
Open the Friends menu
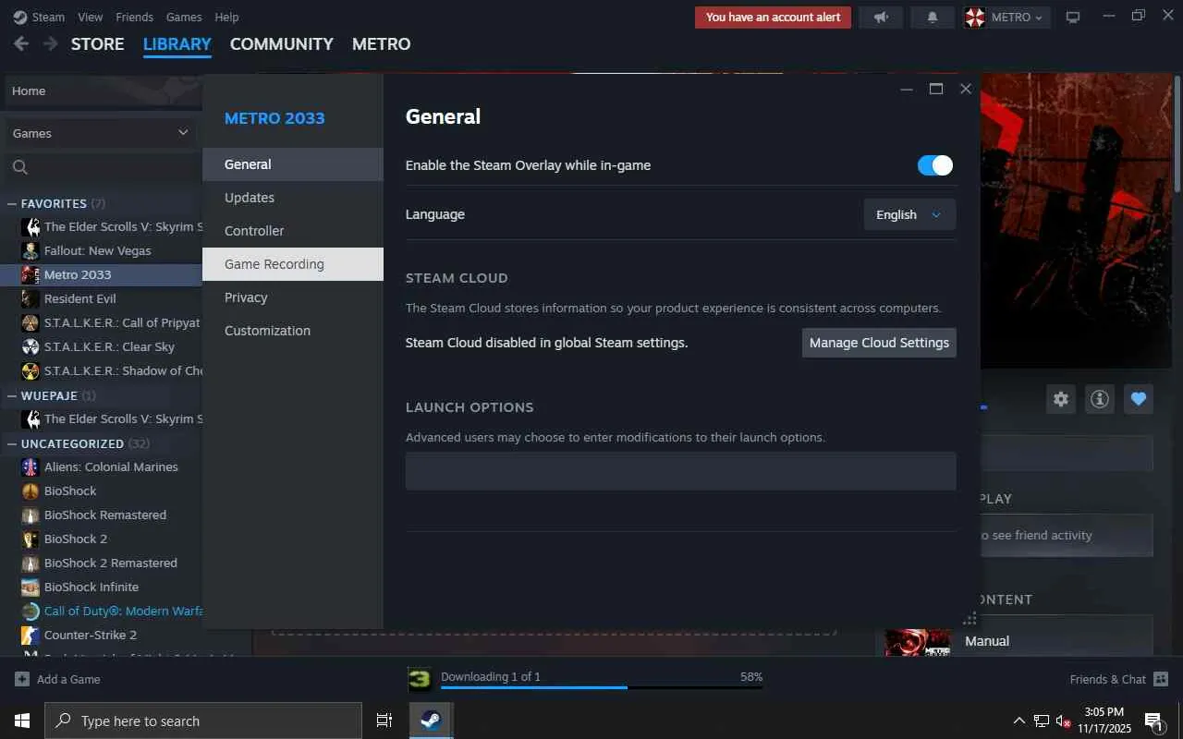click(135, 17)
